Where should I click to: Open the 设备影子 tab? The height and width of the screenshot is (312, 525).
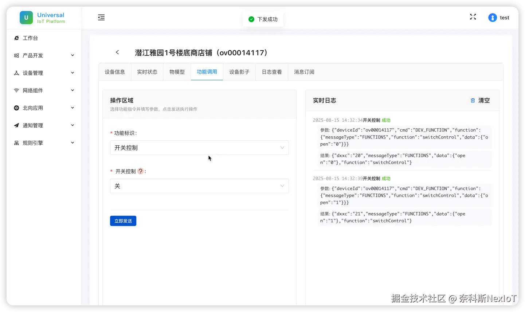pos(239,72)
